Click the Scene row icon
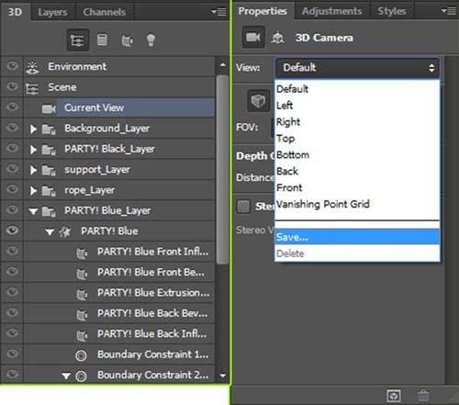459x405 pixels. point(32,88)
